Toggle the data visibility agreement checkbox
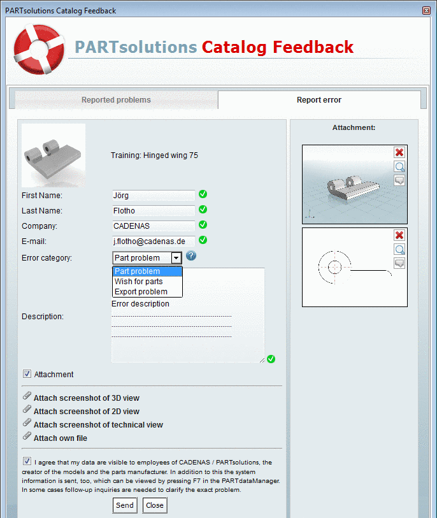The width and height of the screenshot is (437, 518). 27,461
